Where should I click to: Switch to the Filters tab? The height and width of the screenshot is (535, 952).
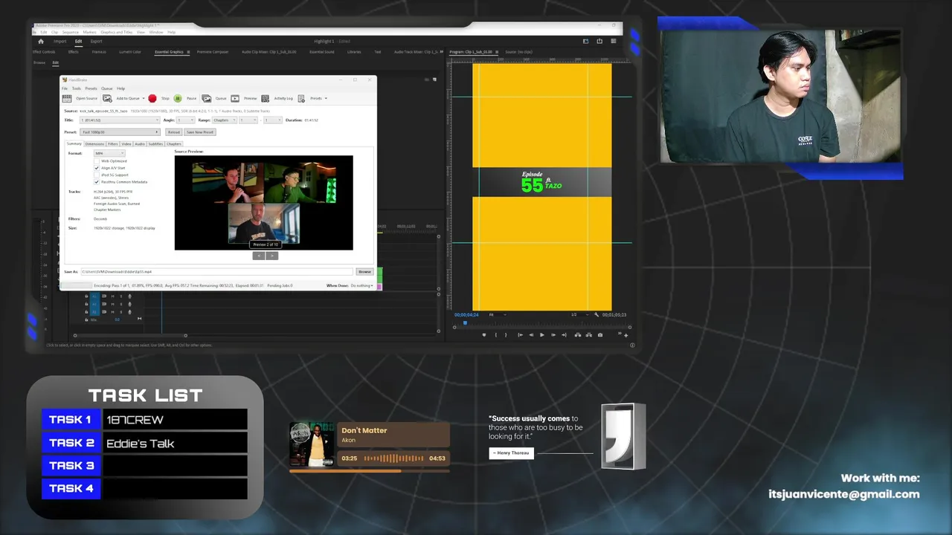click(x=113, y=144)
